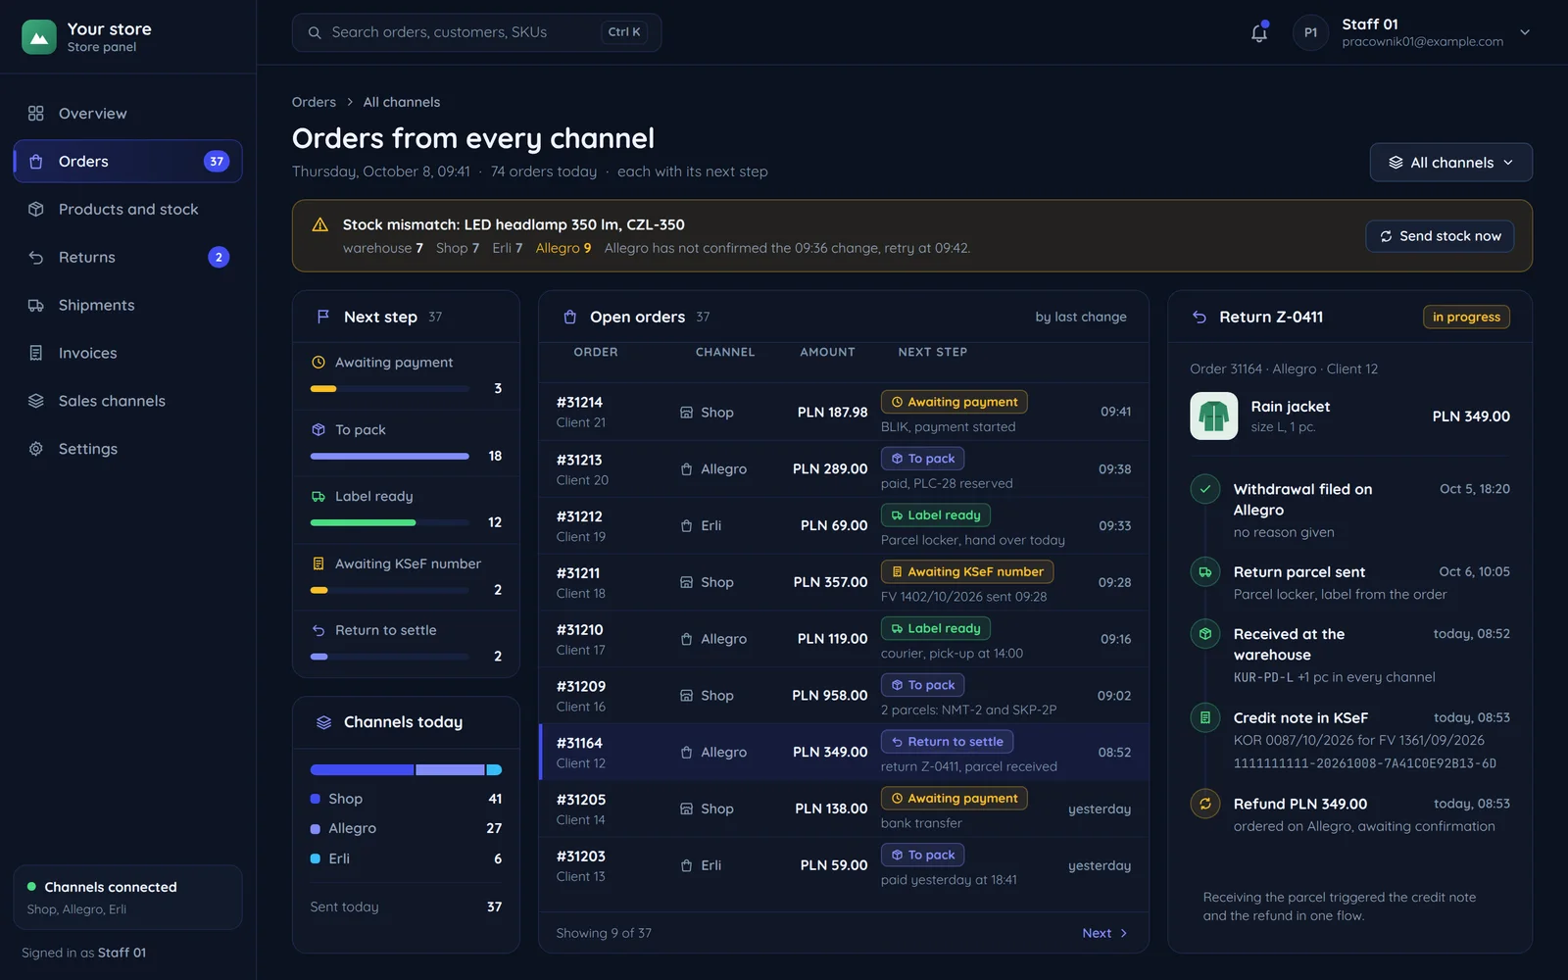Screen dimensions: 1568x980
Task: Click the Channels connected status card
Action: 127,898
